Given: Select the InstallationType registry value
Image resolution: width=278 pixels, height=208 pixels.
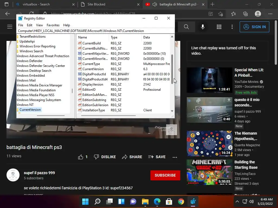Looking at the screenshot, I should (94, 110).
